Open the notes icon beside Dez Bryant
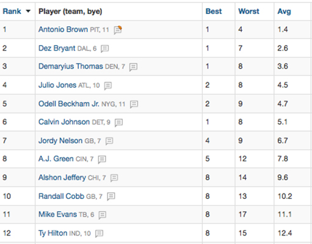This screenshot has height=244, width=312. [105, 49]
